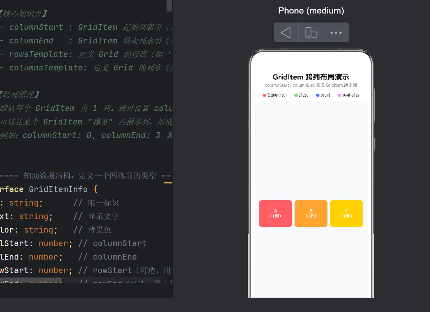
Task: Click the editor horizontal scrollbar thumb
Action: point(31,281)
